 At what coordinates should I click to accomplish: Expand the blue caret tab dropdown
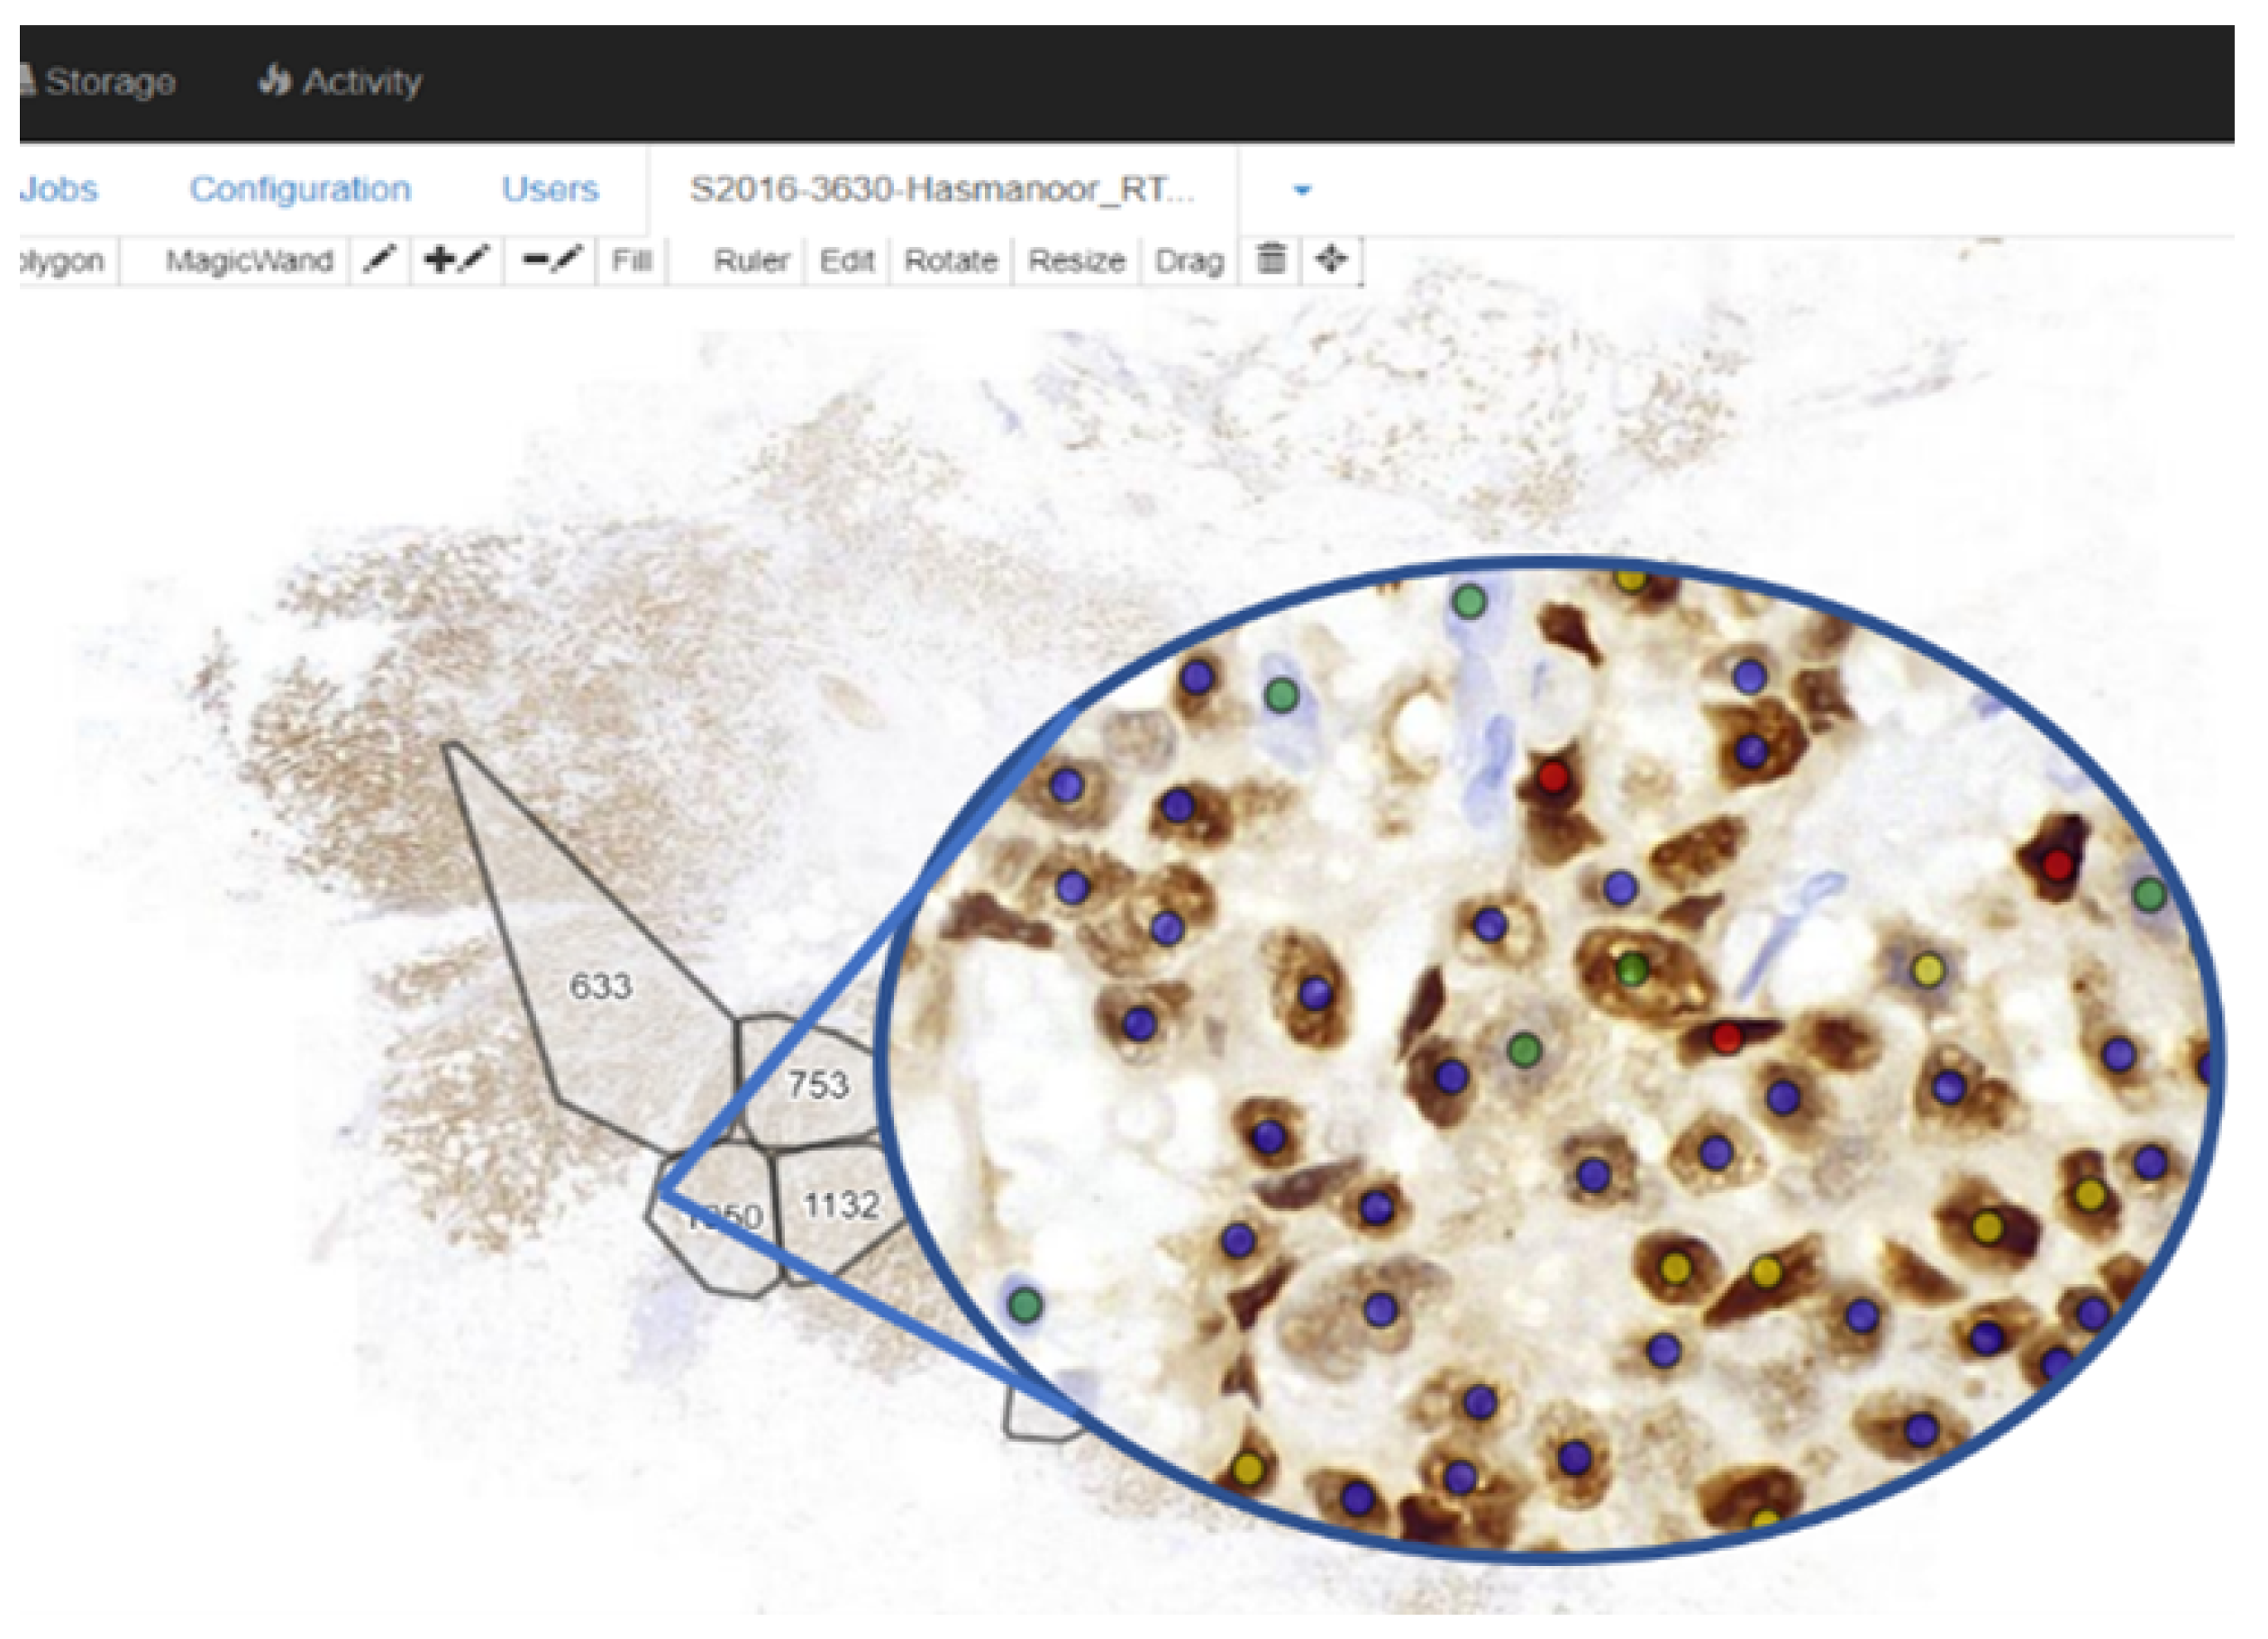pos(1301,190)
